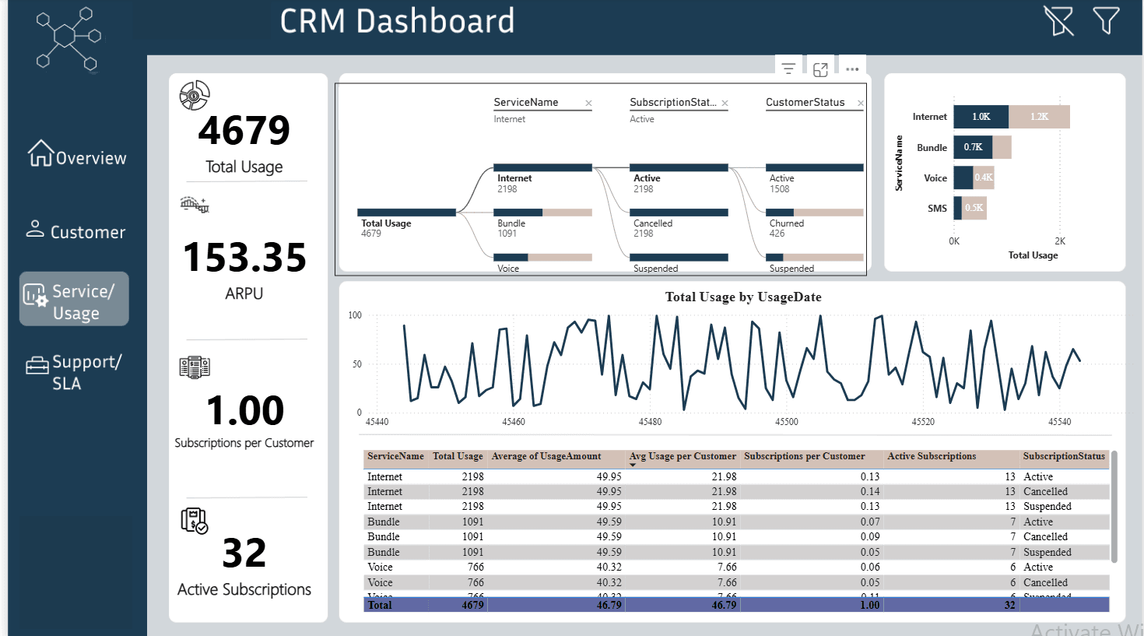Click the Total row in the table

tap(736, 605)
